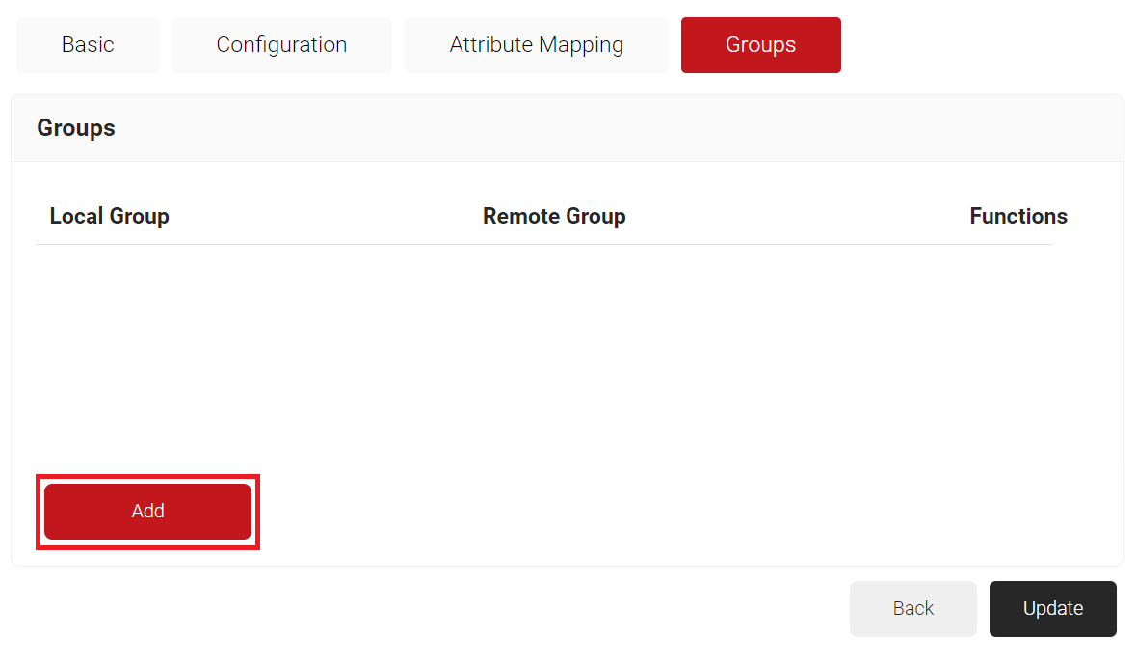Screen dimensions: 1136x661
Task: Save changes with Update
Action: [1052, 608]
